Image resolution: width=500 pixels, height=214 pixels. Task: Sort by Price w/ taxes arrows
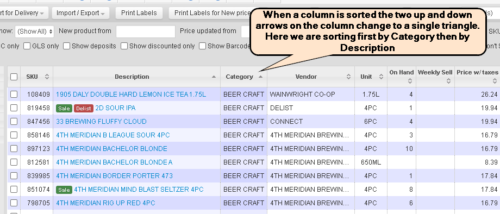[x=495, y=81]
